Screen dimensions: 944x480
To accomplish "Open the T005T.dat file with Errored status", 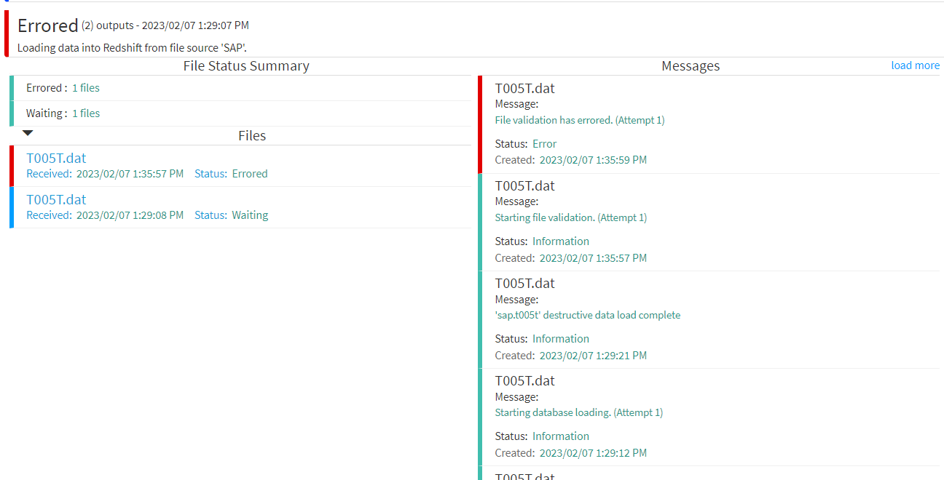I will point(56,159).
